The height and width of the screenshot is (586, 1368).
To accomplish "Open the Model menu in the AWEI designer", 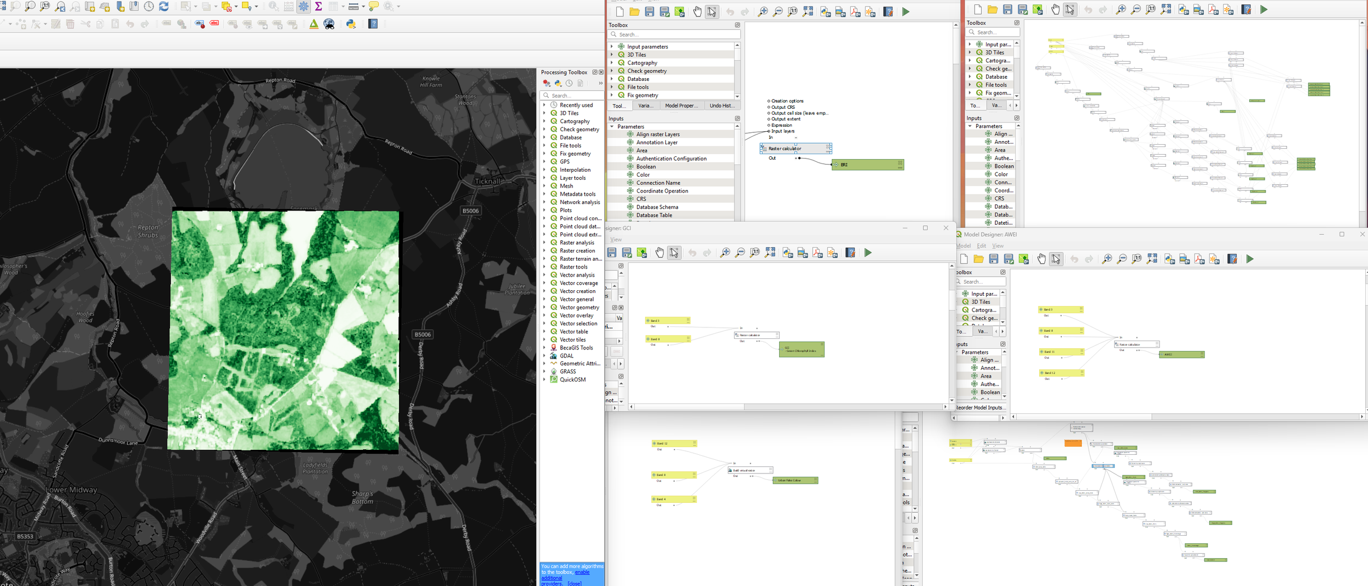I will click(963, 245).
